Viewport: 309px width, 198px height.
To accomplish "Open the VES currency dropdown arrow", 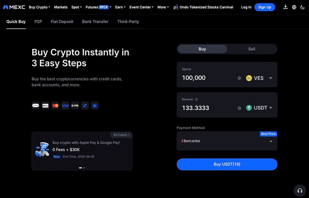I will coord(271,78).
